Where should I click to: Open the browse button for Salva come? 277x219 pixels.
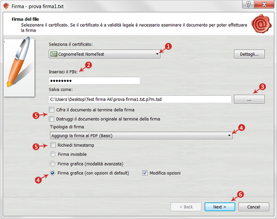(249, 99)
